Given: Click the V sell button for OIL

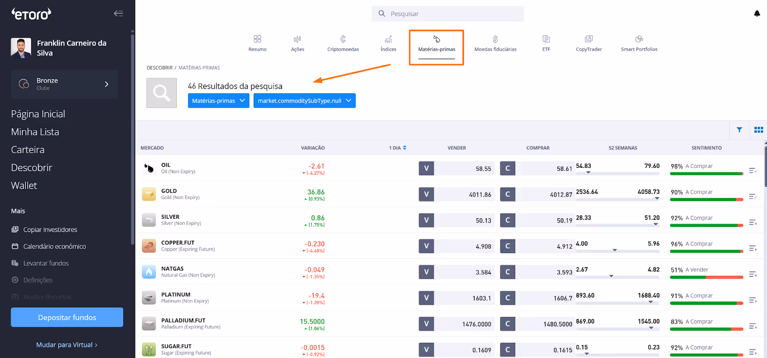Looking at the screenshot, I should pyautogui.click(x=426, y=168).
